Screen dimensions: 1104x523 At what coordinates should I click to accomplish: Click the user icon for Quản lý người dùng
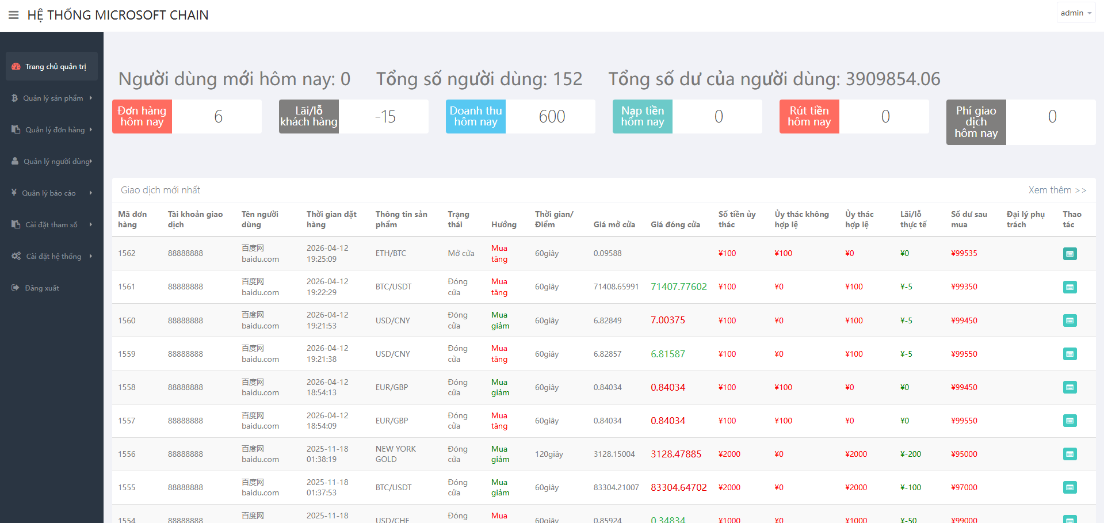[15, 161]
